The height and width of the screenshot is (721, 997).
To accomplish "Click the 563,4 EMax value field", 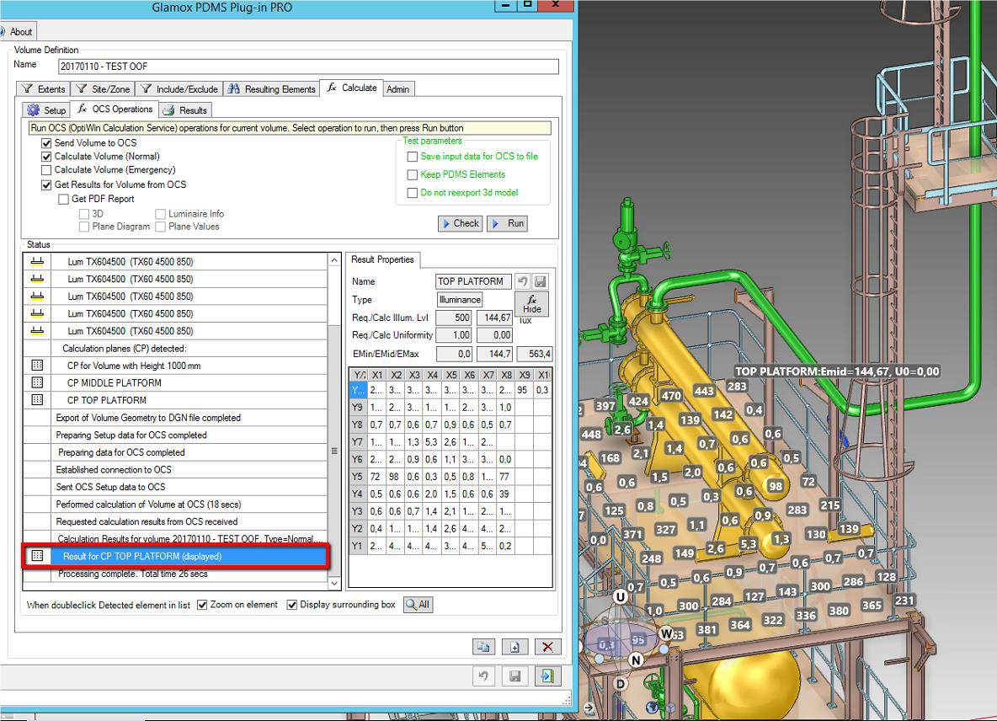I will pos(534,354).
